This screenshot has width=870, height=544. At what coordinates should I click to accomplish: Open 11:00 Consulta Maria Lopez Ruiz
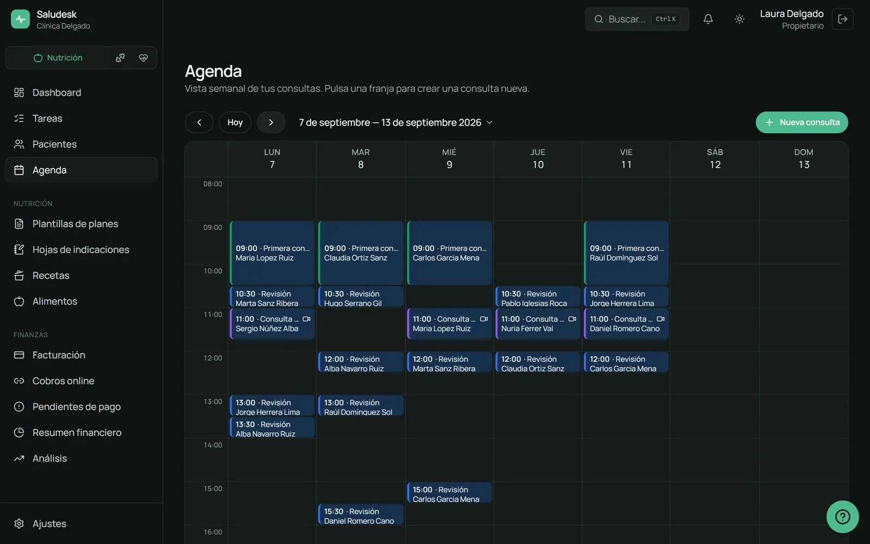pos(450,324)
